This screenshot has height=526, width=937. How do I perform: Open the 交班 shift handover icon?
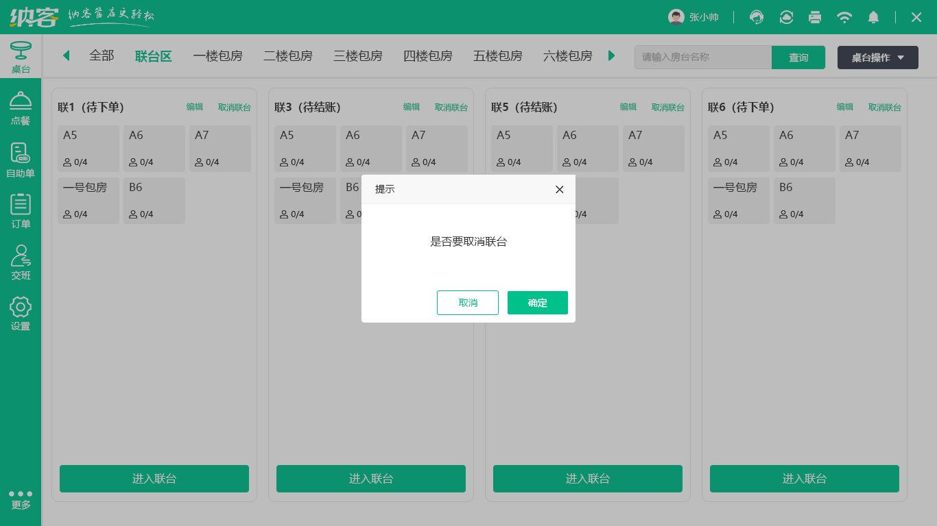click(x=21, y=263)
